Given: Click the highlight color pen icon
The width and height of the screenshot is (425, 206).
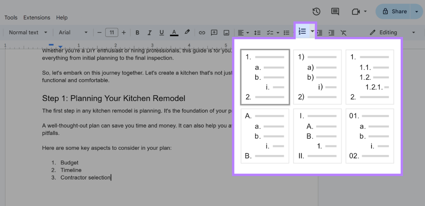Looking at the screenshot, I should pos(187,33).
